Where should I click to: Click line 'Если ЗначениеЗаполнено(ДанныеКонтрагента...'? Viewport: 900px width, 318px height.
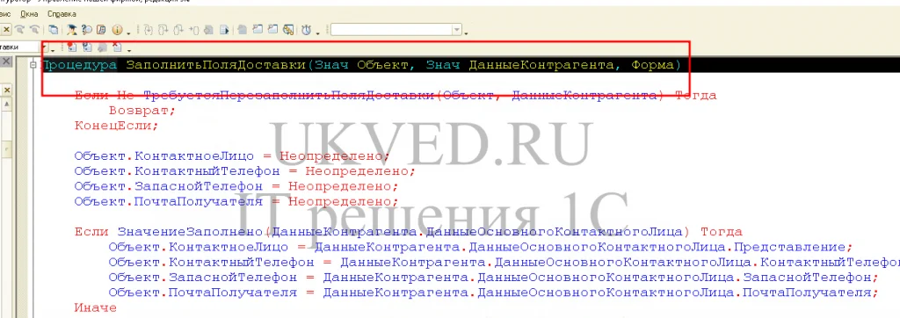tap(408, 232)
